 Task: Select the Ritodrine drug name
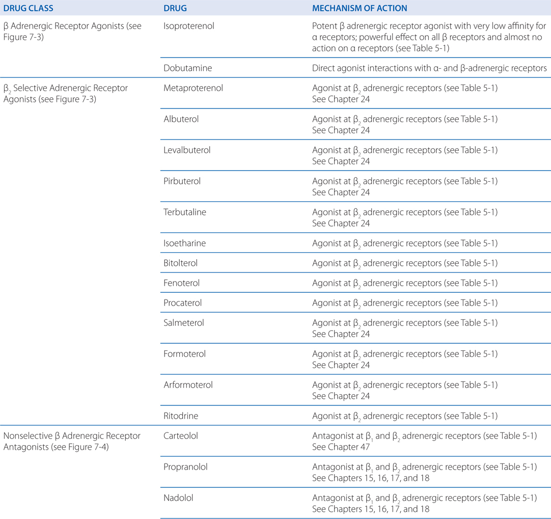pyautogui.click(x=181, y=416)
